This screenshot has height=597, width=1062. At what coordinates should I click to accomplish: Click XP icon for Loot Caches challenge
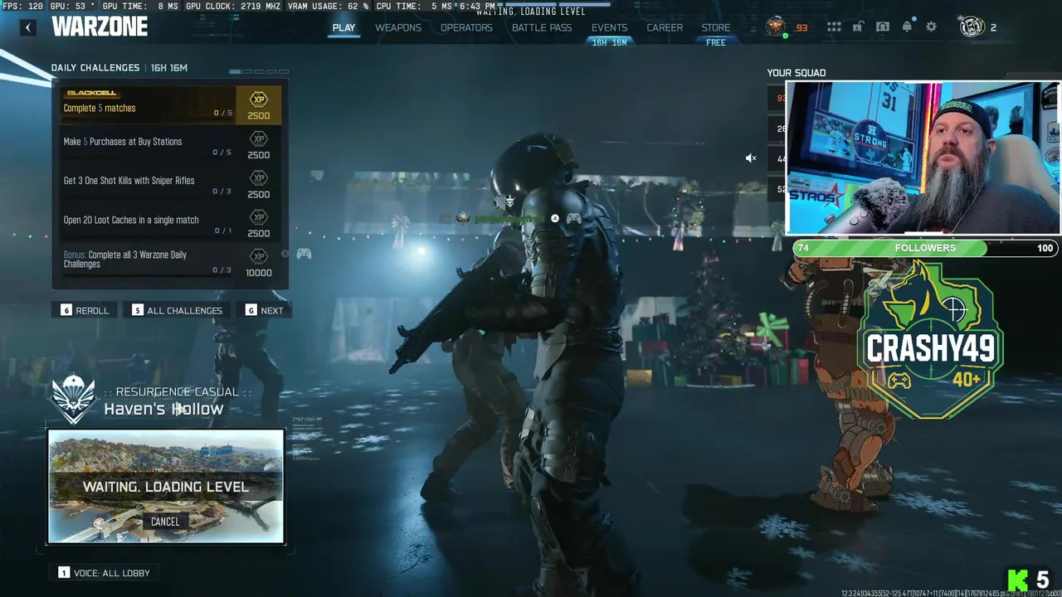click(x=259, y=217)
